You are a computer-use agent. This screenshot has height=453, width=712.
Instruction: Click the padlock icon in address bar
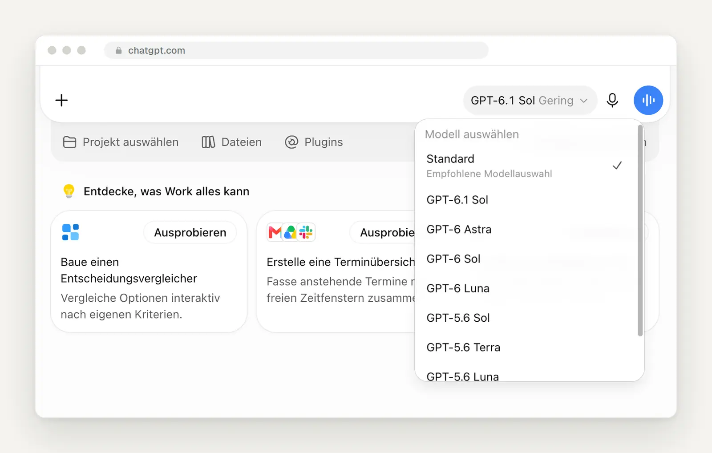pyautogui.click(x=118, y=50)
